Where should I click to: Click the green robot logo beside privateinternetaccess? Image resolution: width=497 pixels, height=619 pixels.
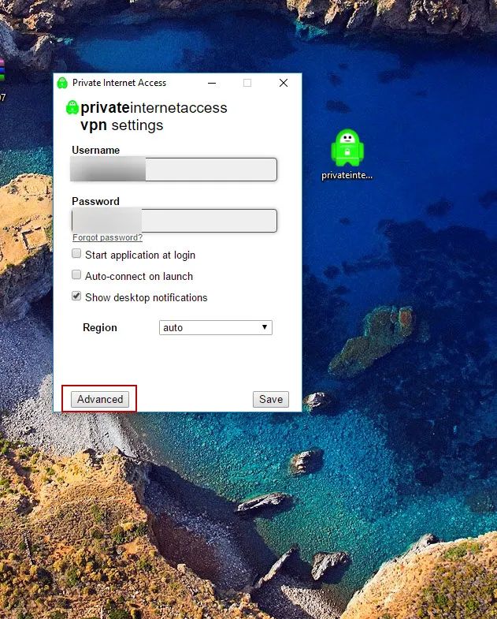(x=72, y=107)
